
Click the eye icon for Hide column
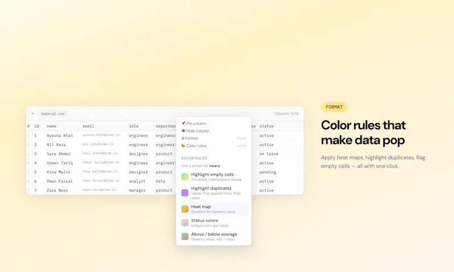point(183,131)
